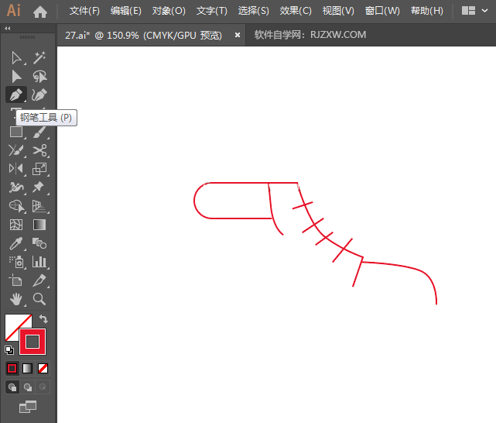496x423 pixels.
Task: Select the Rectangle tool
Action: pos(16,132)
